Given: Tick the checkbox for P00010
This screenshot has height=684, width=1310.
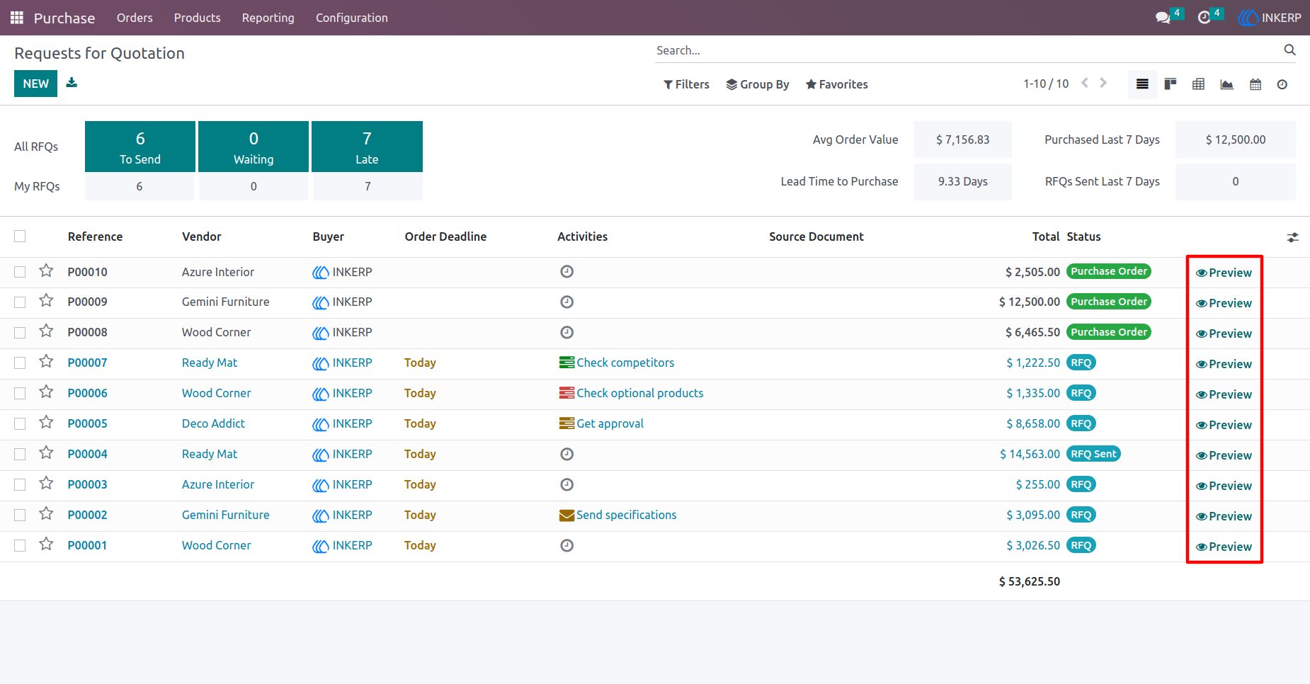Looking at the screenshot, I should (20, 272).
